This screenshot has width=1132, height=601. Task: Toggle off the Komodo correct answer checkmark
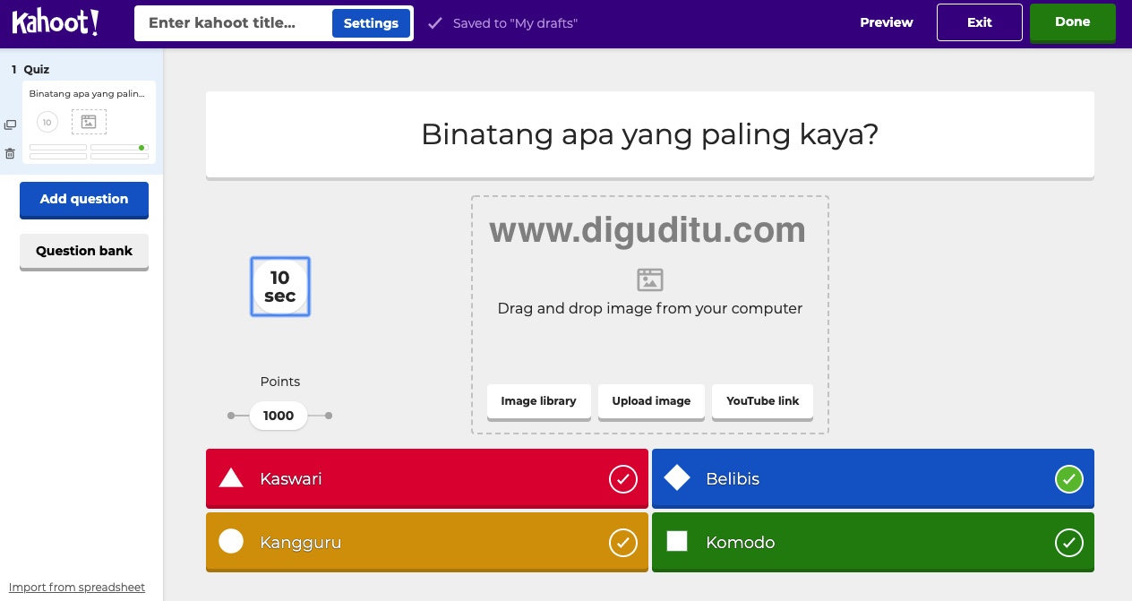coord(1068,542)
